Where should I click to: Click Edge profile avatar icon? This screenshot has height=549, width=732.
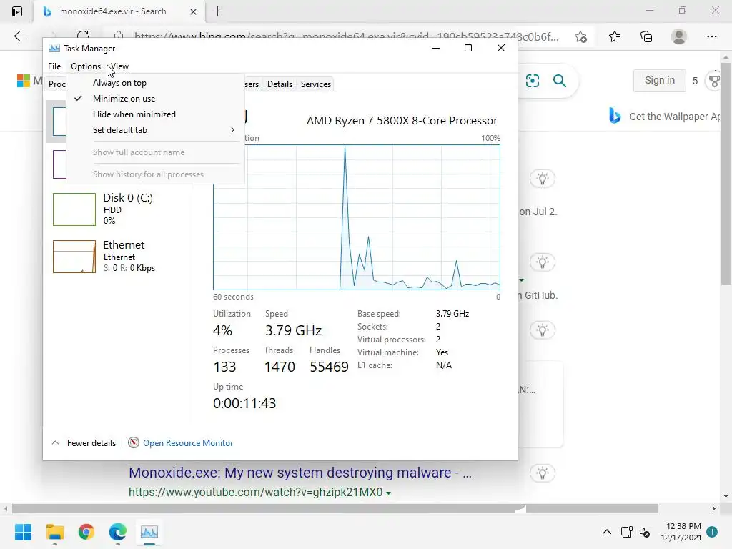(x=679, y=36)
